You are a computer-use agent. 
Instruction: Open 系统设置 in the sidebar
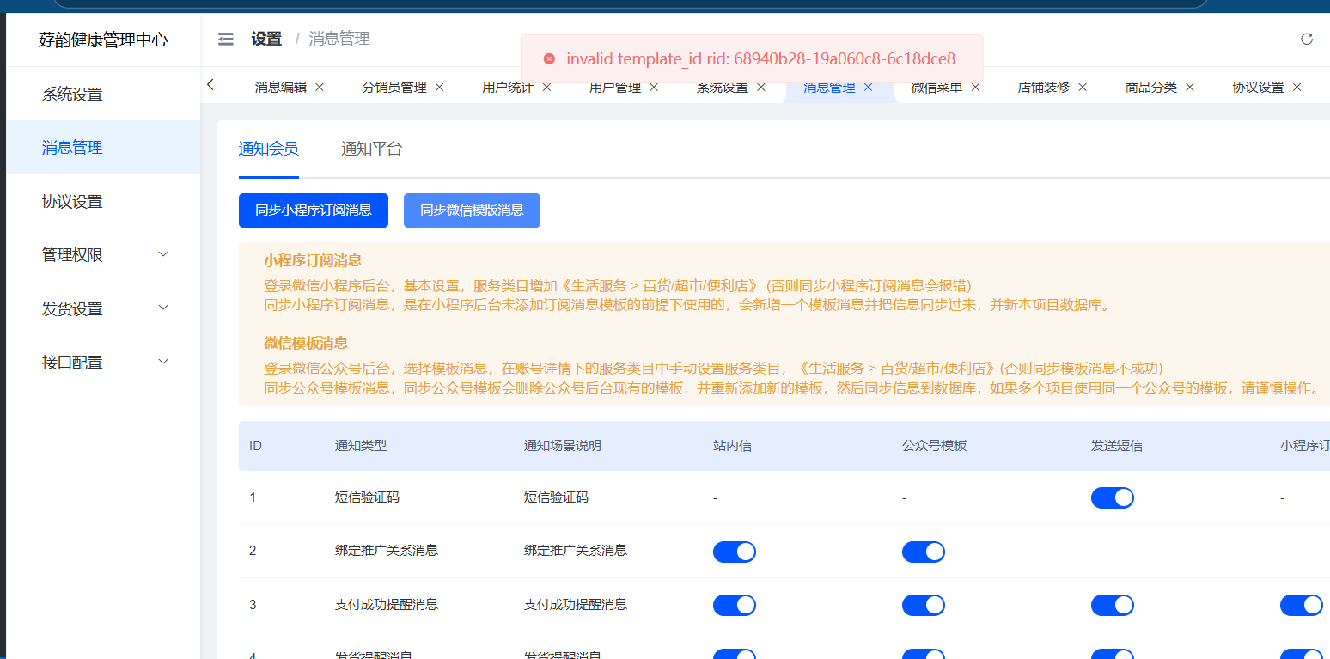tap(103, 94)
